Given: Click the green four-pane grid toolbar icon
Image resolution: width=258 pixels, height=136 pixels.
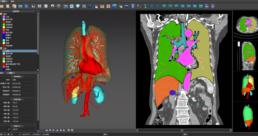Looking at the screenshot, I should (201, 6).
